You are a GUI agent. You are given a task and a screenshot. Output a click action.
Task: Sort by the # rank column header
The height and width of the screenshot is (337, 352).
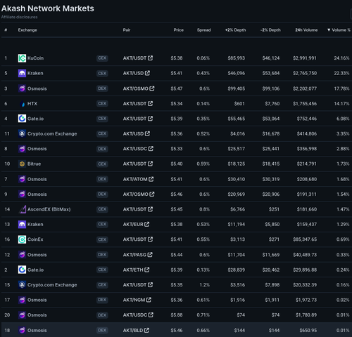(6, 30)
